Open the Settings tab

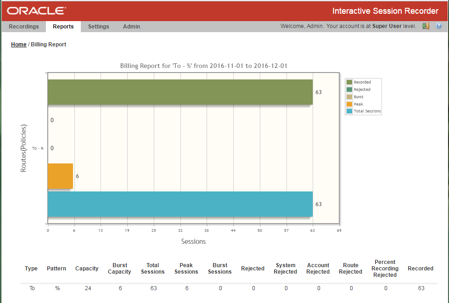[x=98, y=26]
